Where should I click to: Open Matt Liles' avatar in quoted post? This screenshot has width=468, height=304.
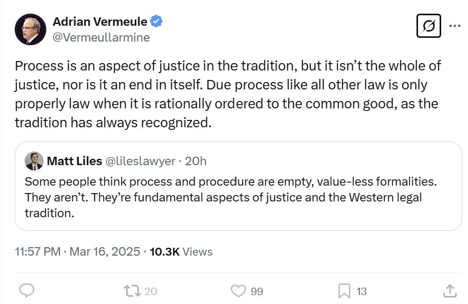coord(34,161)
